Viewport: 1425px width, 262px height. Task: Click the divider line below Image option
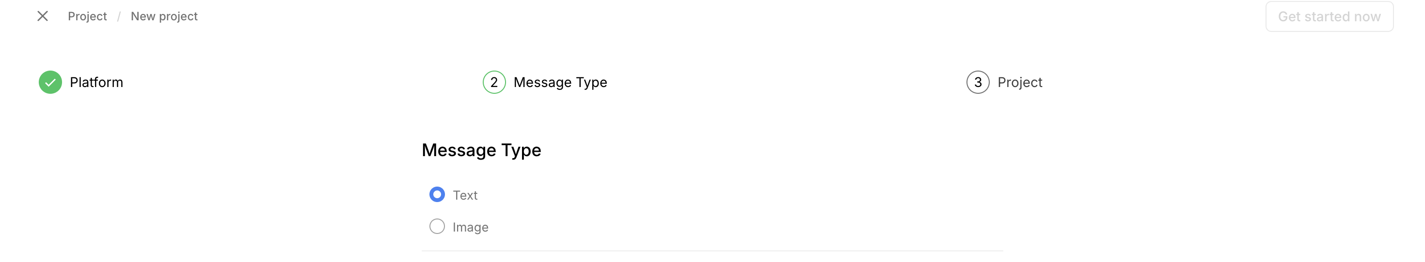[712, 251]
